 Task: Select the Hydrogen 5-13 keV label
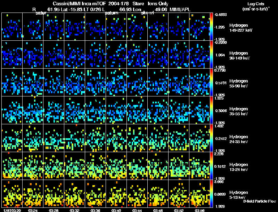[240, 195]
